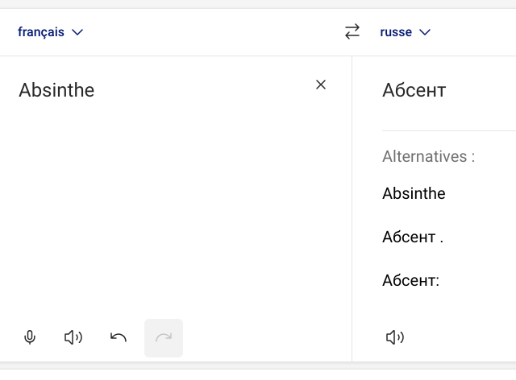Click the source word Absinthe to edit
516x380 pixels.
click(x=56, y=90)
